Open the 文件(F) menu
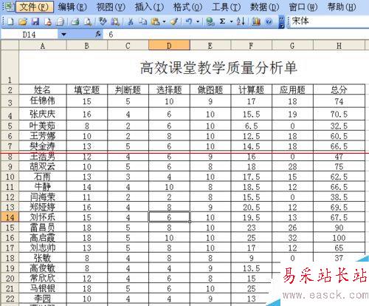The height and width of the screenshot is (306, 369). coord(35,7)
